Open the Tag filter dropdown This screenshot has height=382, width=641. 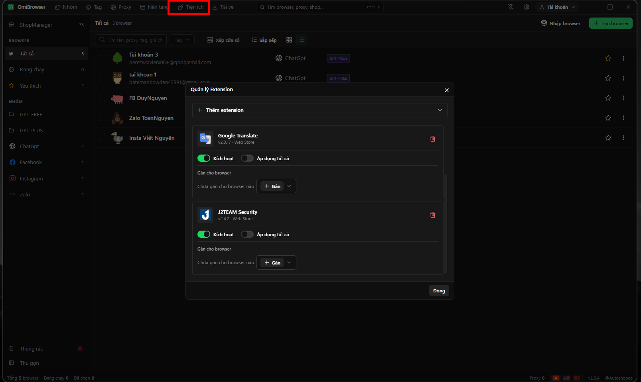coord(183,40)
